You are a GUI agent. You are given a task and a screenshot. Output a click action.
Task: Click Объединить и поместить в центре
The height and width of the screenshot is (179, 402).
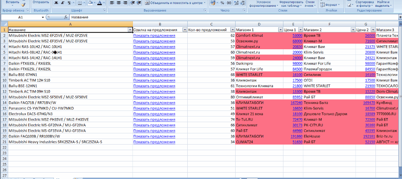pos(175,3)
